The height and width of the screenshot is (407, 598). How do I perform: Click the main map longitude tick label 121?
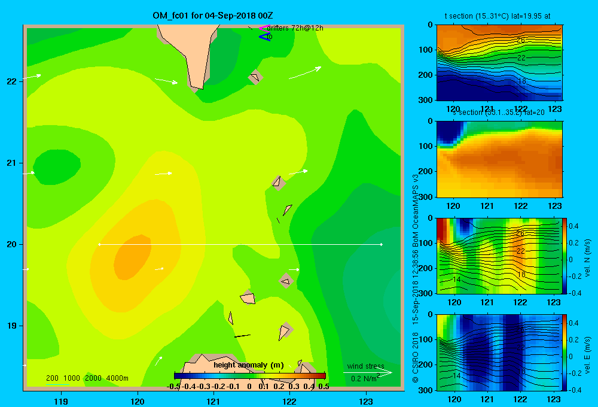click(213, 401)
